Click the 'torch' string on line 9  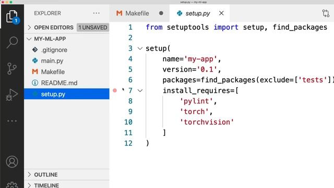pyautogui.click(x=194, y=112)
